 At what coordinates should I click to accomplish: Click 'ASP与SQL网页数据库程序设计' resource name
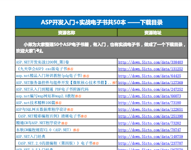[x=41, y=109]
